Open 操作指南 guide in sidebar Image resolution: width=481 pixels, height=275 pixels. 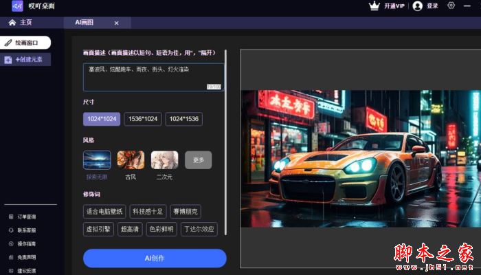coord(25,243)
